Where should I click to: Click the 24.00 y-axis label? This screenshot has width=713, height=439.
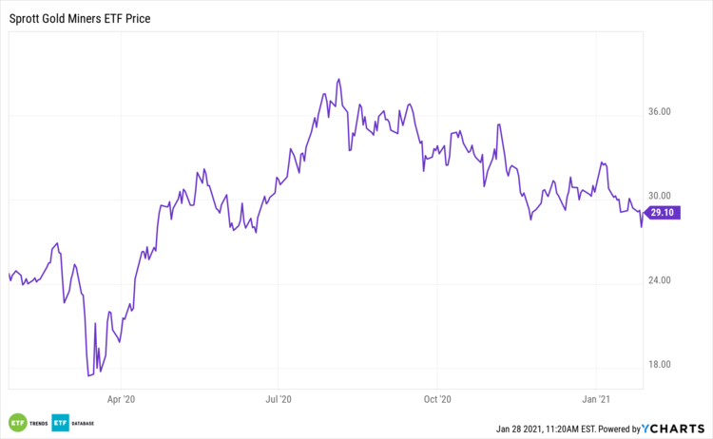660,280
